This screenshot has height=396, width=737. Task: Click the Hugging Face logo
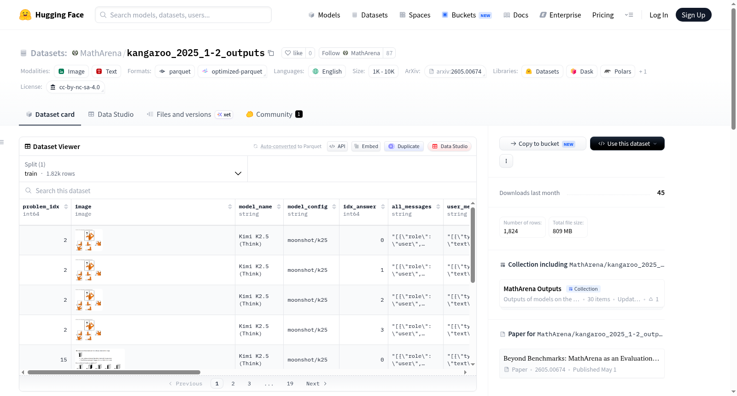click(51, 15)
